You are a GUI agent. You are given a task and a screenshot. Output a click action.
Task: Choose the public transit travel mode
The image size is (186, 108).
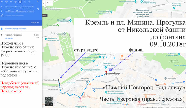point(16,2)
